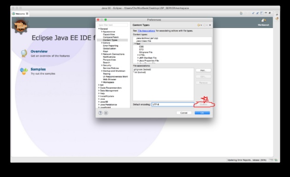Click the reduce font size icon
The height and width of the screenshot is (177, 290).
pos(253,13)
